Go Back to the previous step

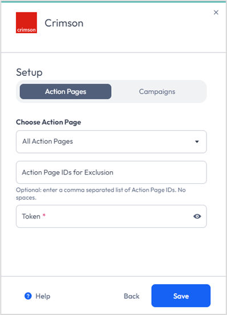coord(132,296)
